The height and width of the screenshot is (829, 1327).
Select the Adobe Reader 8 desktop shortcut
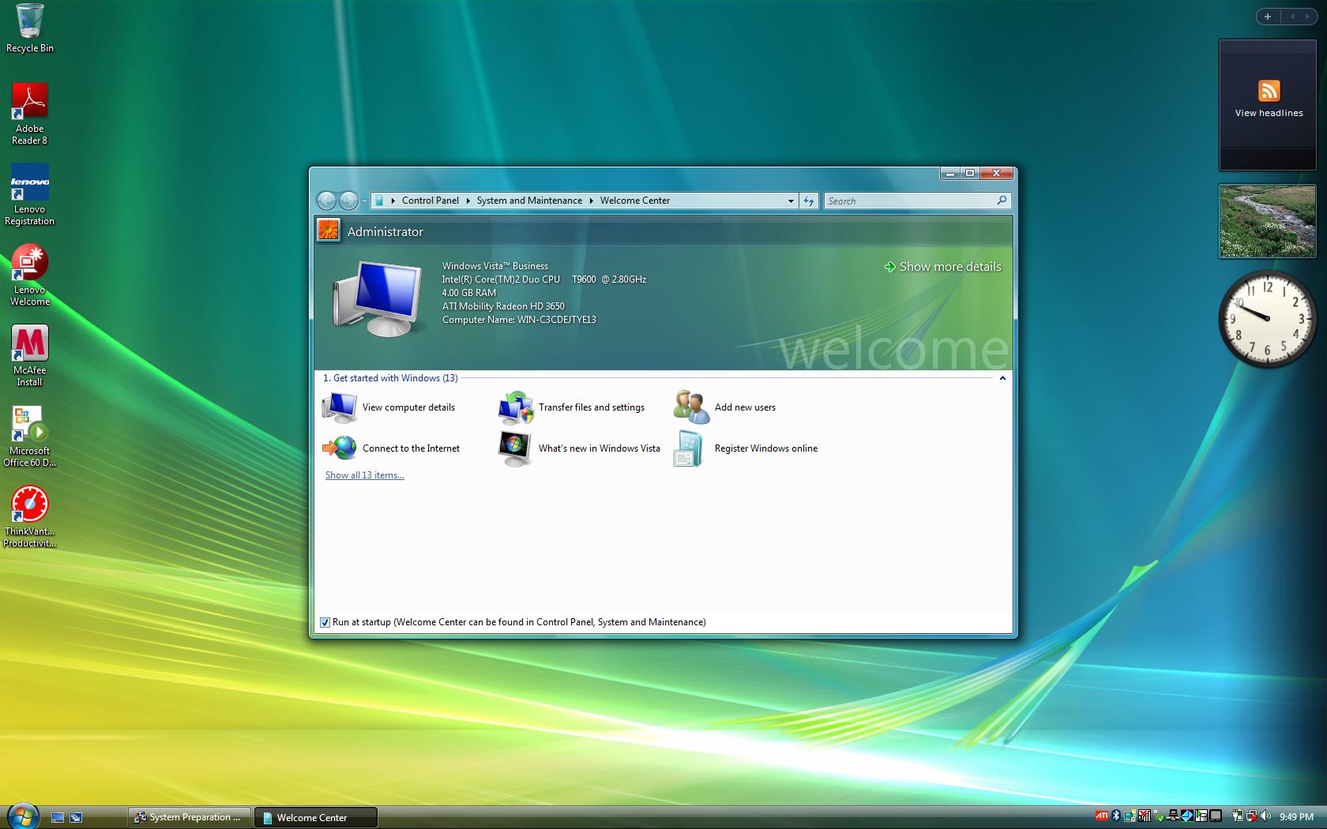29,114
